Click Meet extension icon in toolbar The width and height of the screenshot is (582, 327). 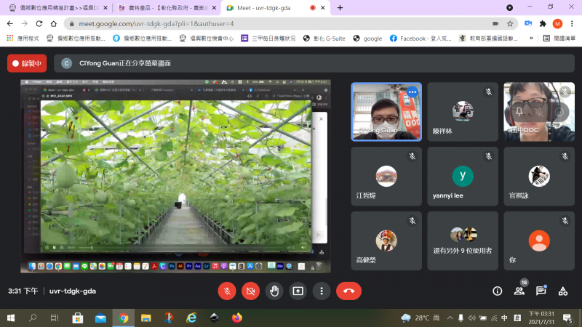[528, 24]
